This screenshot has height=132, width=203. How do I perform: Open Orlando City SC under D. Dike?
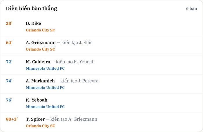pos(40,30)
